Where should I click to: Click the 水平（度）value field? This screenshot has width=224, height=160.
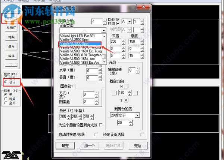pos(92,71)
